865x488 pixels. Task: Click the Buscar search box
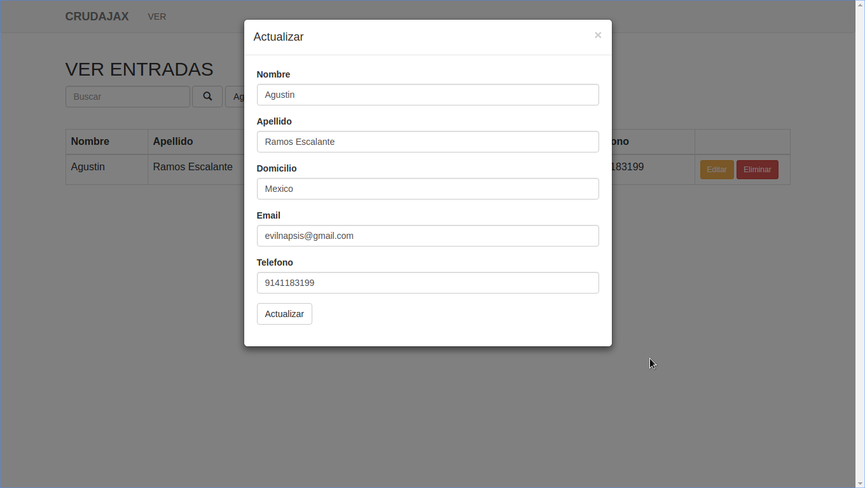pyautogui.click(x=128, y=97)
